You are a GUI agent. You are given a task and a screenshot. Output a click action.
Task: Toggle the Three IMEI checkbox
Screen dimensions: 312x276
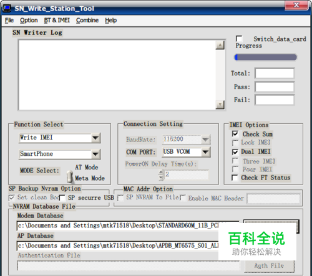(x=235, y=161)
